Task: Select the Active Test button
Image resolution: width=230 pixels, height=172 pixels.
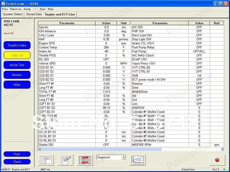Action: (x=17, y=65)
